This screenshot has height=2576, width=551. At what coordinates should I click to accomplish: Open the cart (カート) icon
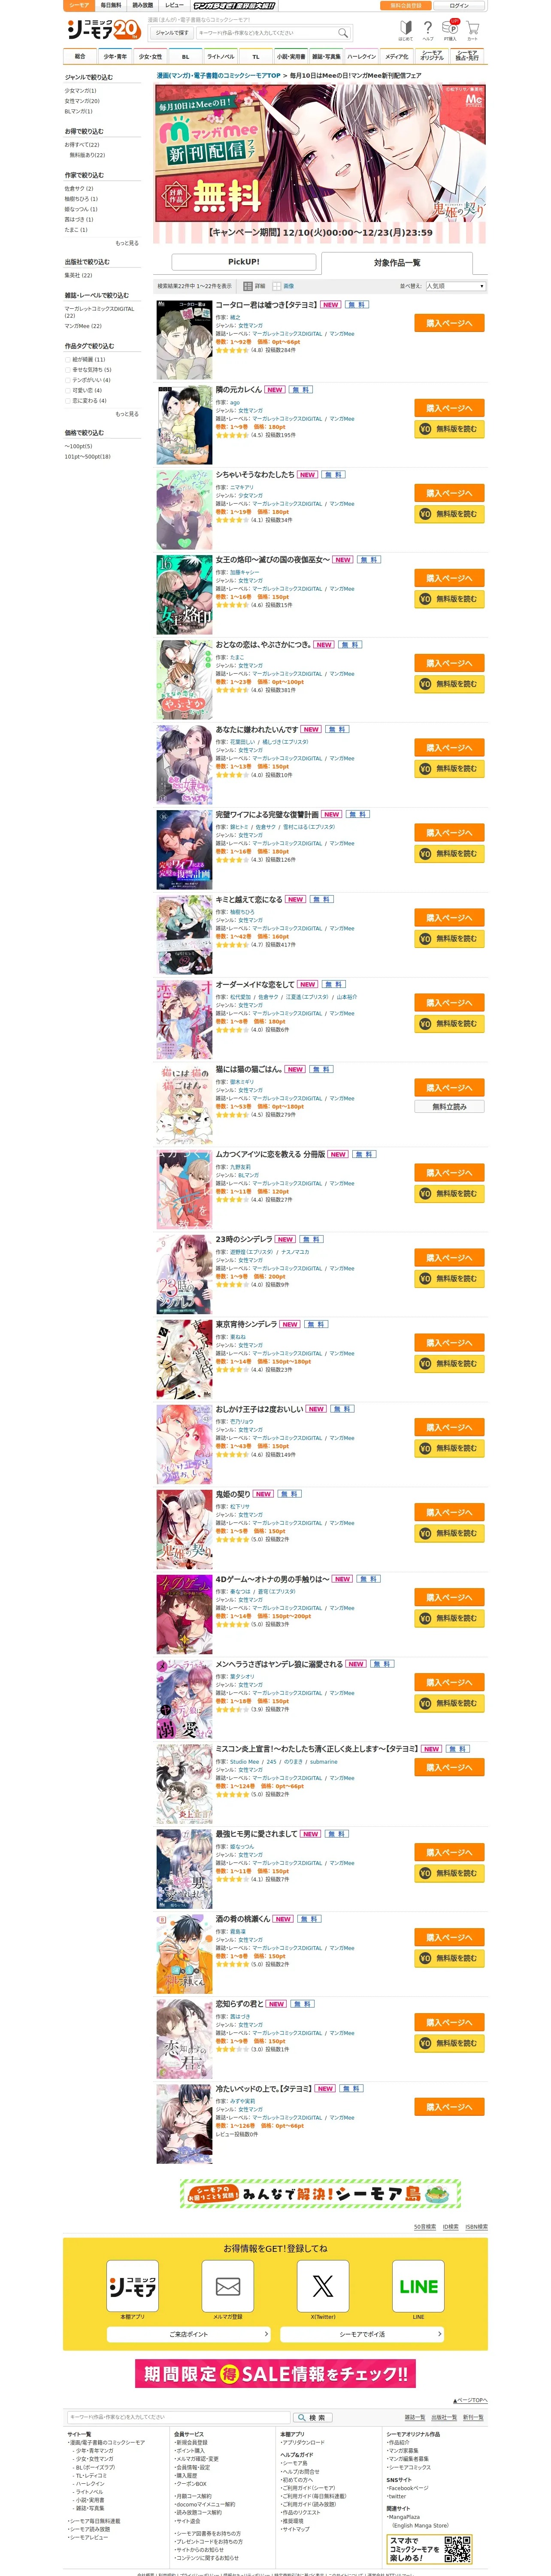(x=473, y=29)
